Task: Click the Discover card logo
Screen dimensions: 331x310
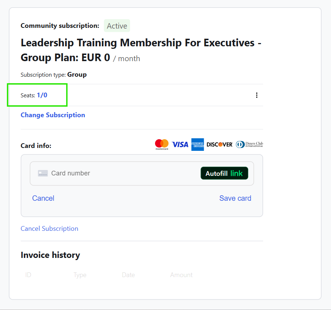Action: pyautogui.click(x=219, y=144)
